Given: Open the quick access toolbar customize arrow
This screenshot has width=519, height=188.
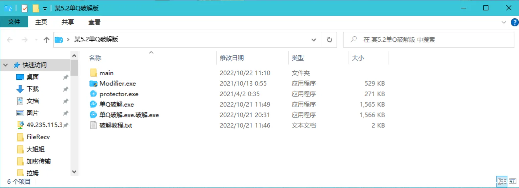Looking at the screenshot, I should (45, 9).
